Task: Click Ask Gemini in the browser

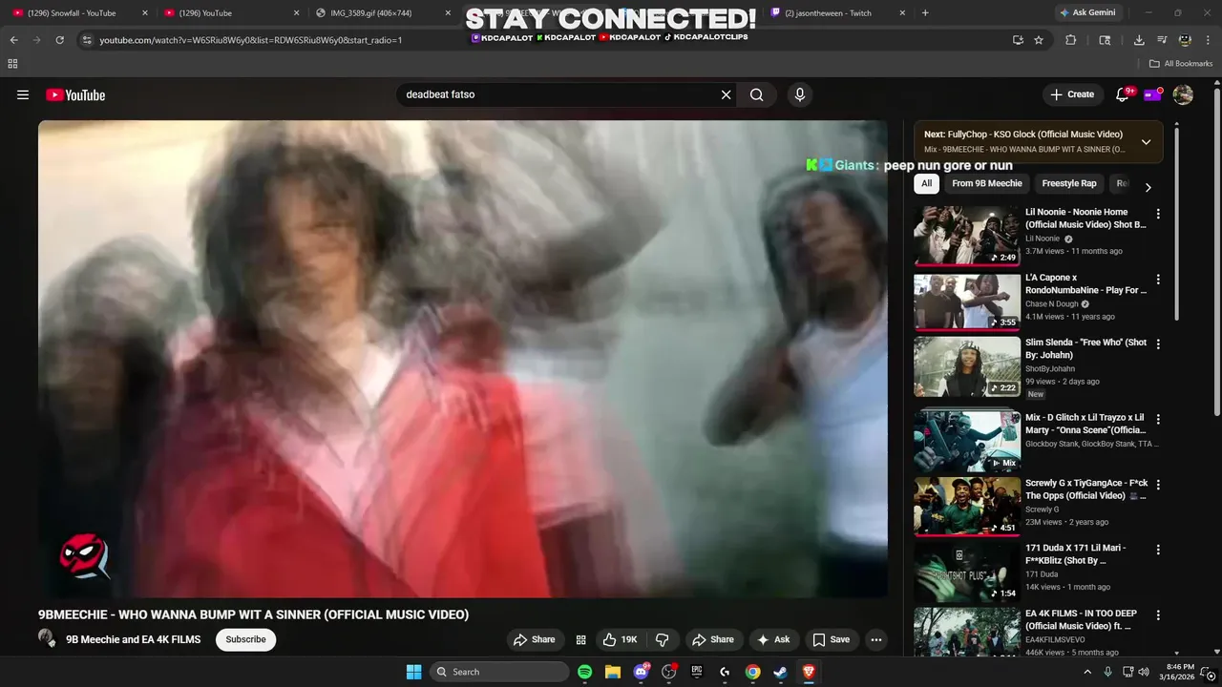Action: coord(1086,13)
